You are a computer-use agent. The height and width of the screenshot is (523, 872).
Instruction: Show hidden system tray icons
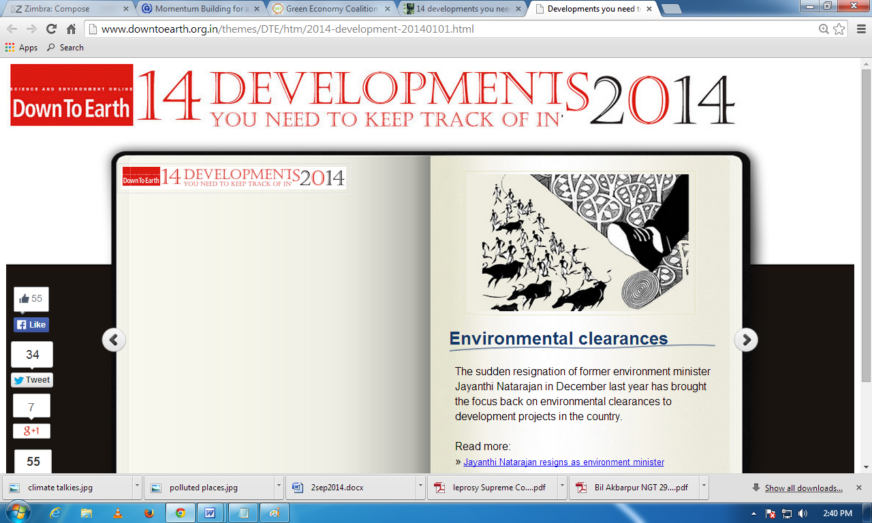pyautogui.click(x=753, y=513)
